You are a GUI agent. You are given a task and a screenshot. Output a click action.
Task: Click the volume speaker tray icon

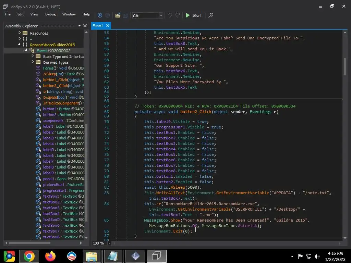click(x=317, y=256)
